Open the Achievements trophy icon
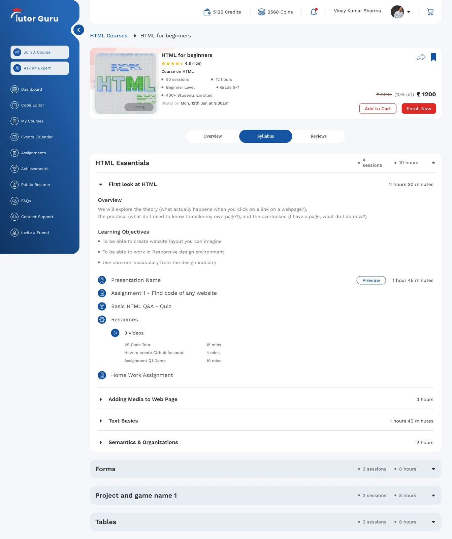This screenshot has width=452, height=539. point(14,169)
